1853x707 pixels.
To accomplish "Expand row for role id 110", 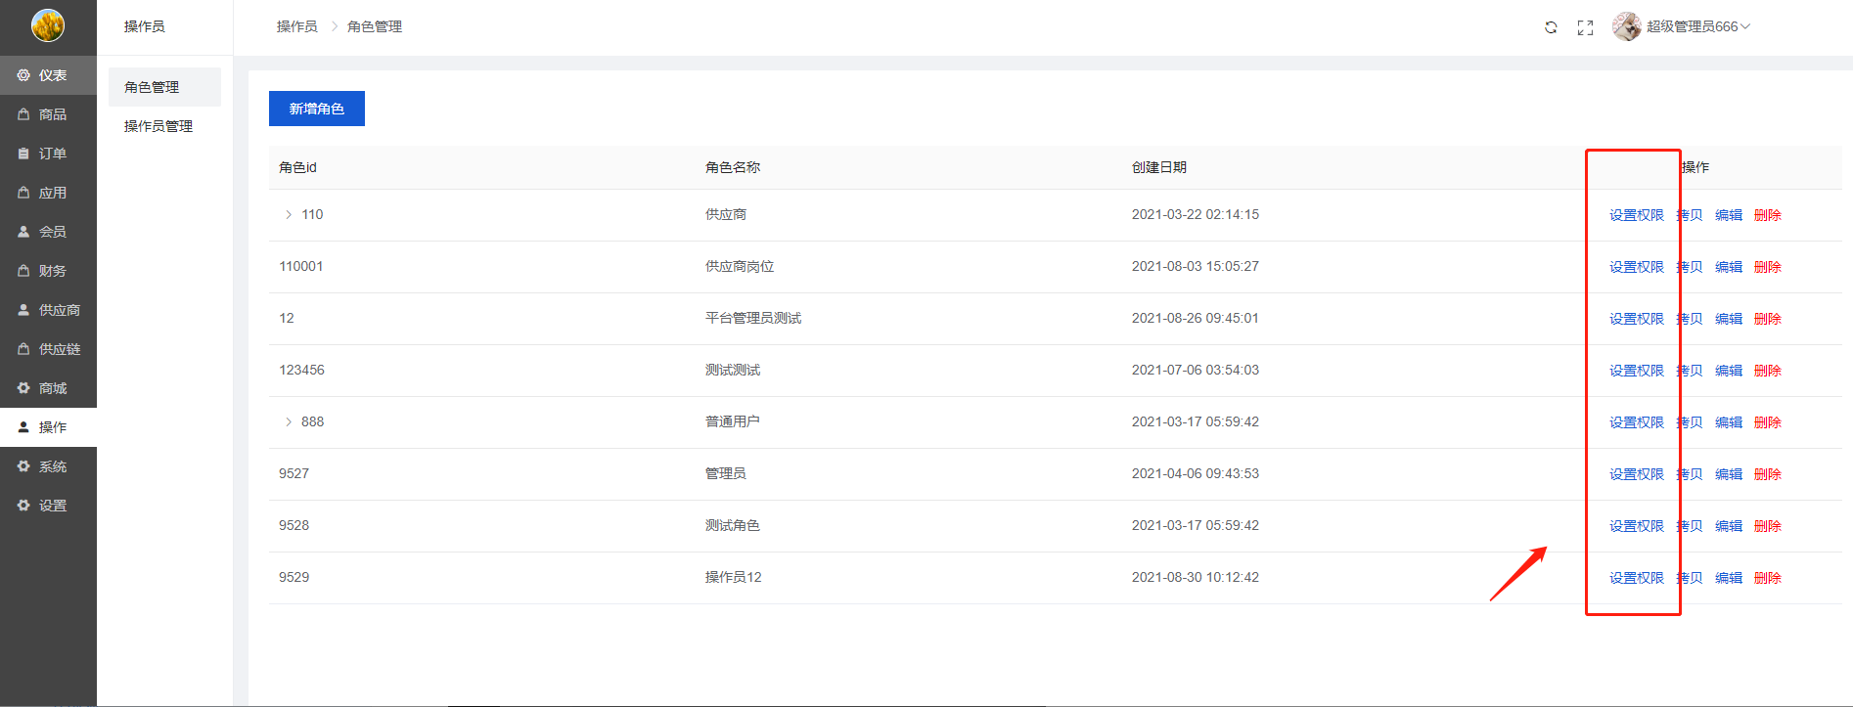I will pyautogui.click(x=288, y=214).
